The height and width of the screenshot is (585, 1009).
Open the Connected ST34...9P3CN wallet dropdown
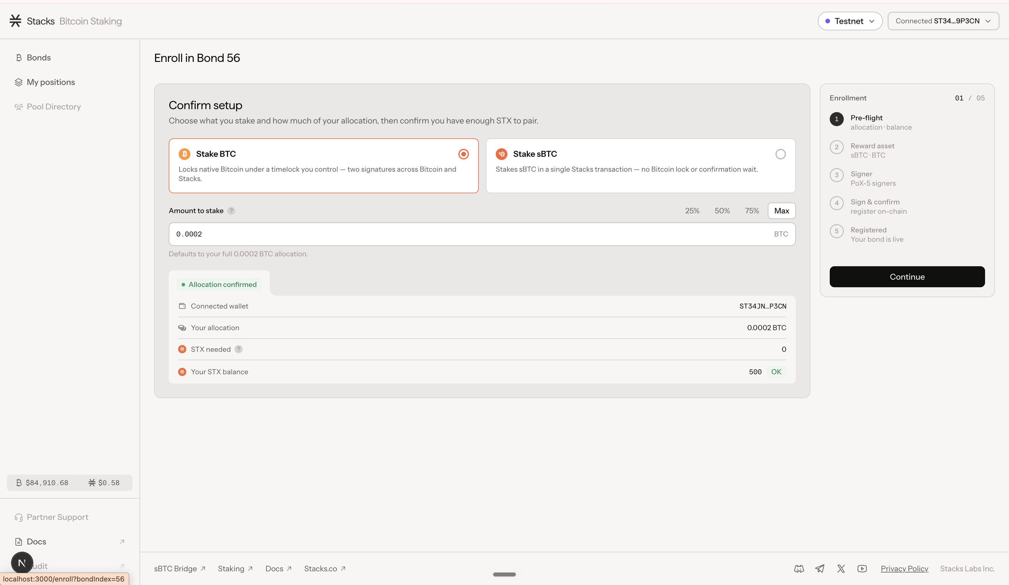(x=943, y=21)
